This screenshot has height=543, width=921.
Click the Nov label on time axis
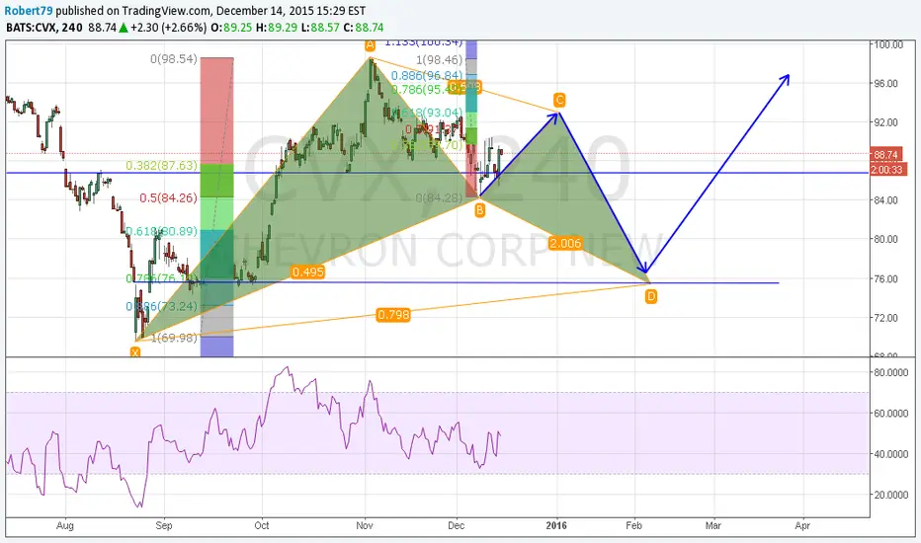pos(365,525)
